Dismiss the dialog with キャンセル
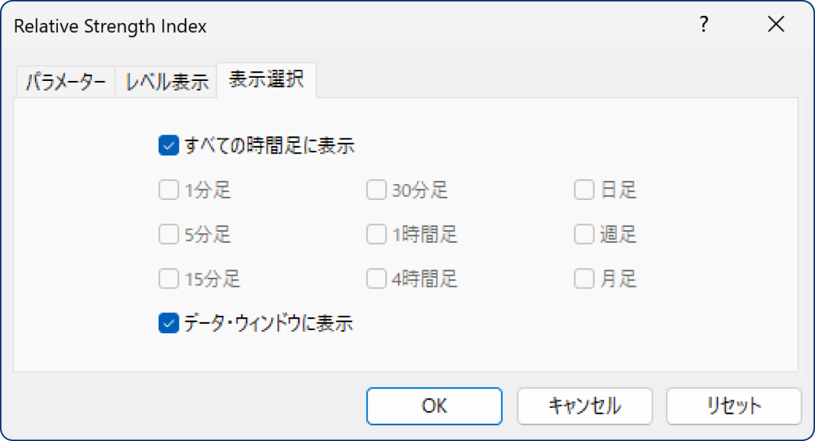The width and height of the screenshot is (815, 441). [585, 406]
